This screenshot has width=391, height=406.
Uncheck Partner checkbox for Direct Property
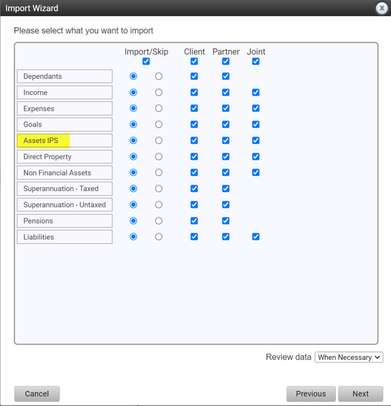(226, 157)
